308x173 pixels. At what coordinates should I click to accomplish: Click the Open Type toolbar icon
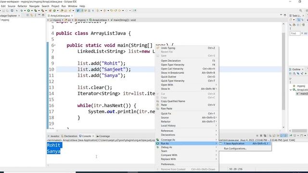[62, 11]
